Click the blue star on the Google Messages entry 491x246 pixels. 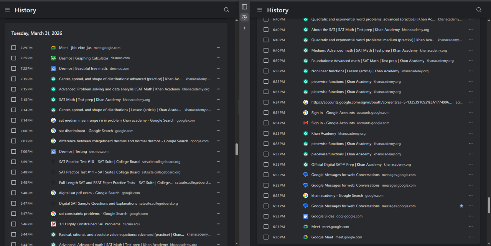461,206
